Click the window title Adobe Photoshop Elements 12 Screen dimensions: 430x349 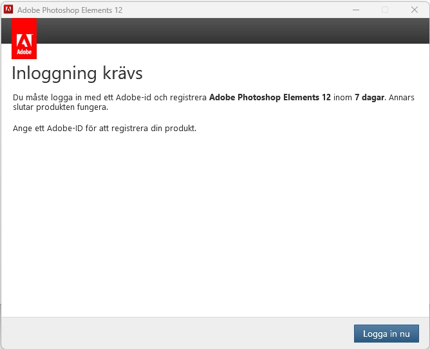click(70, 10)
